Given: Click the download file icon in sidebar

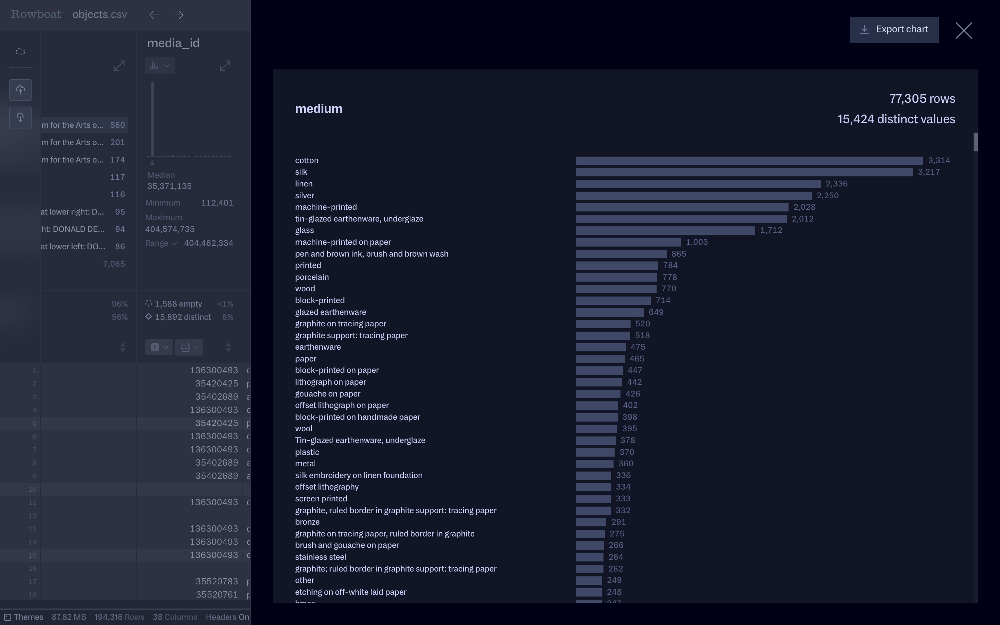Looking at the screenshot, I should pyautogui.click(x=20, y=117).
